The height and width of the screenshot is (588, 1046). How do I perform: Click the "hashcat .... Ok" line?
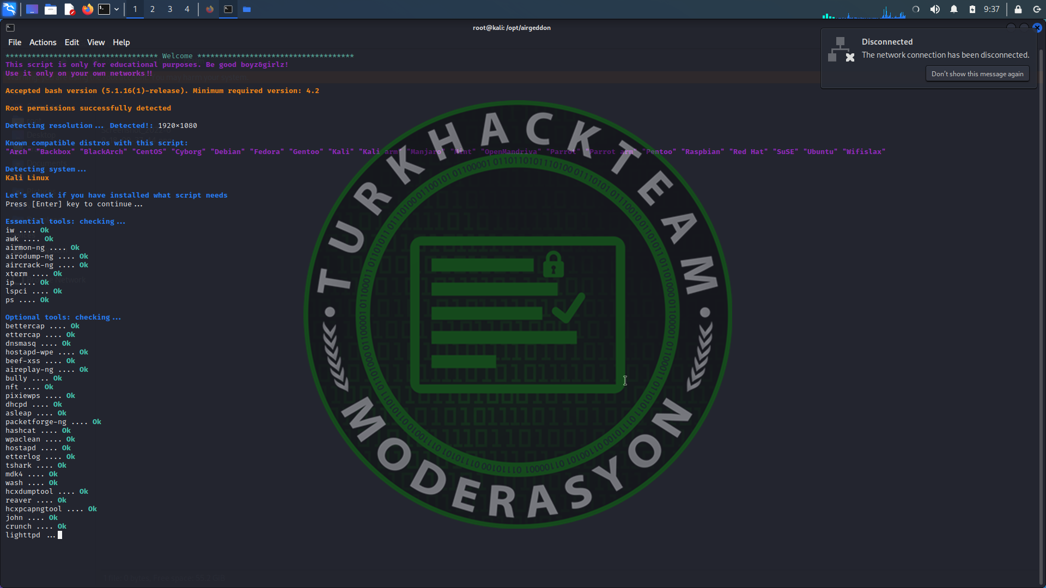click(x=38, y=431)
